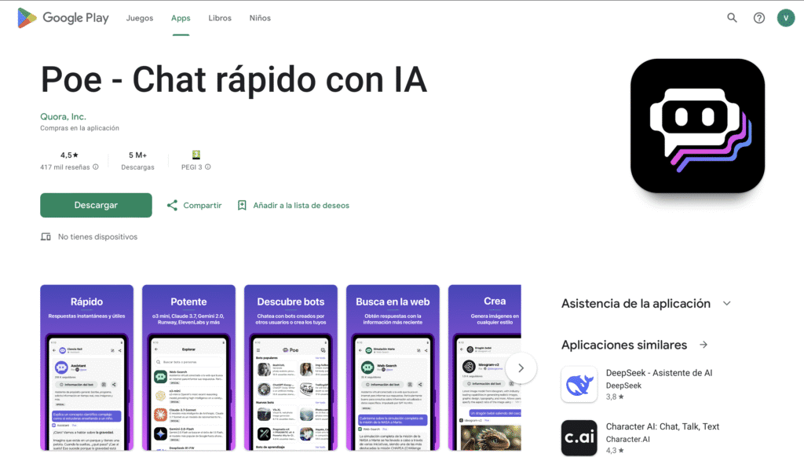804x457 pixels.
Task: Open DeepSeek - Asistente de AI link
Action: point(659,373)
